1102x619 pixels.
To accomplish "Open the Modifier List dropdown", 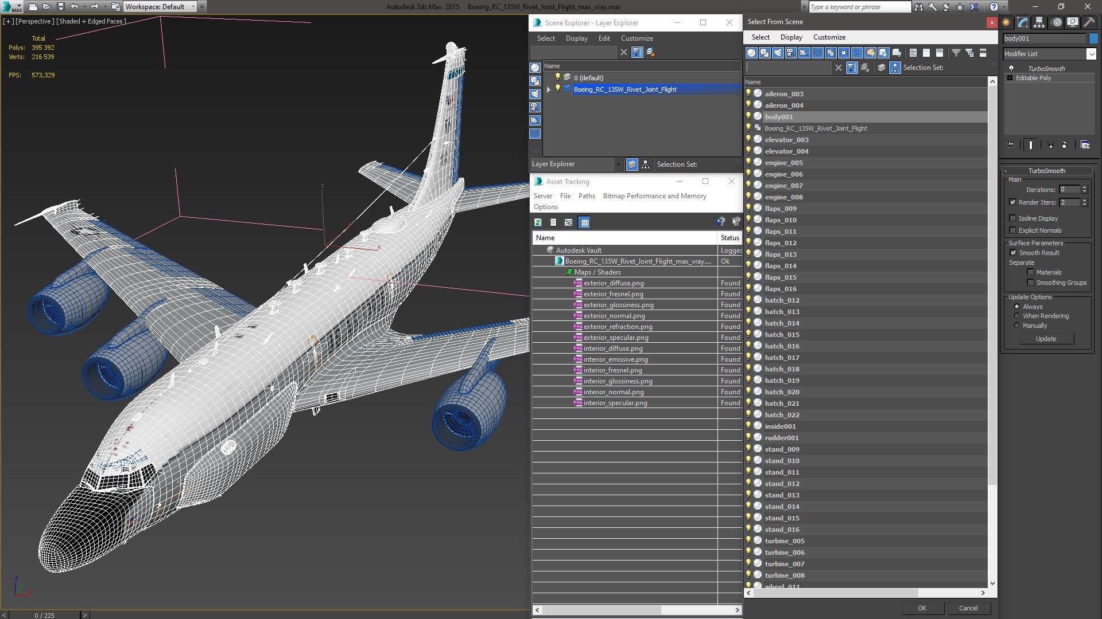I will click(1091, 53).
